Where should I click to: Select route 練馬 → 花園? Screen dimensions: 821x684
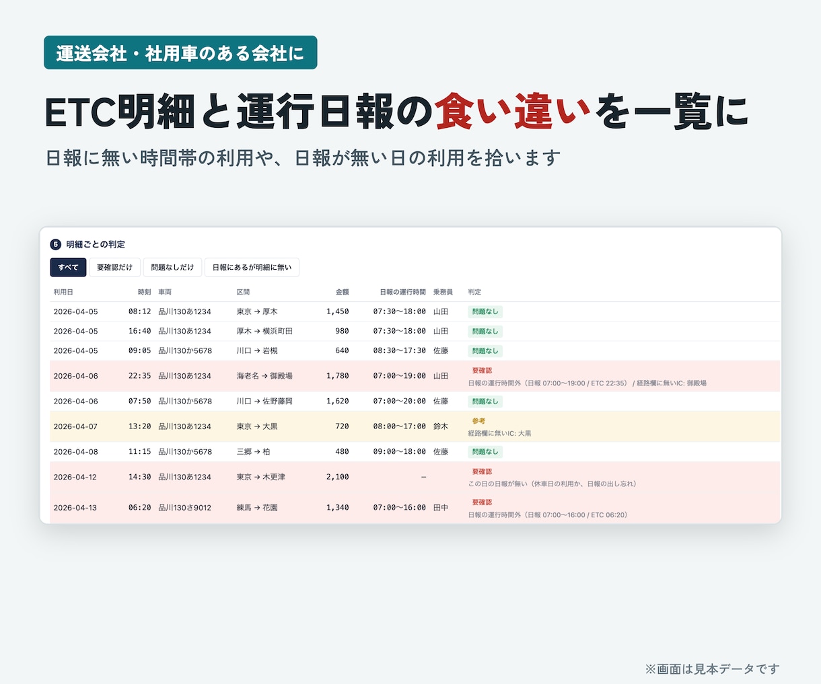(257, 508)
